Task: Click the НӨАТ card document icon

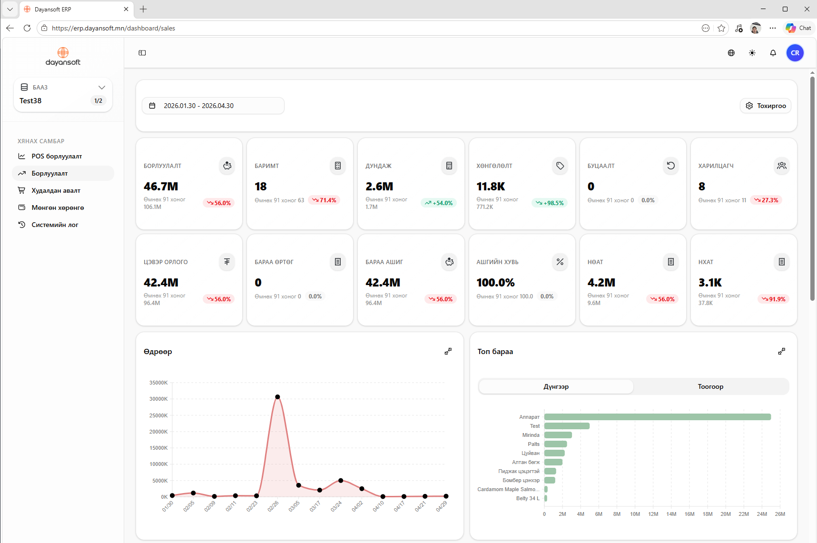Action: tap(671, 262)
